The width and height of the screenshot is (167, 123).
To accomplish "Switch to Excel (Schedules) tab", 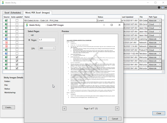I will [x=13, y=13].
